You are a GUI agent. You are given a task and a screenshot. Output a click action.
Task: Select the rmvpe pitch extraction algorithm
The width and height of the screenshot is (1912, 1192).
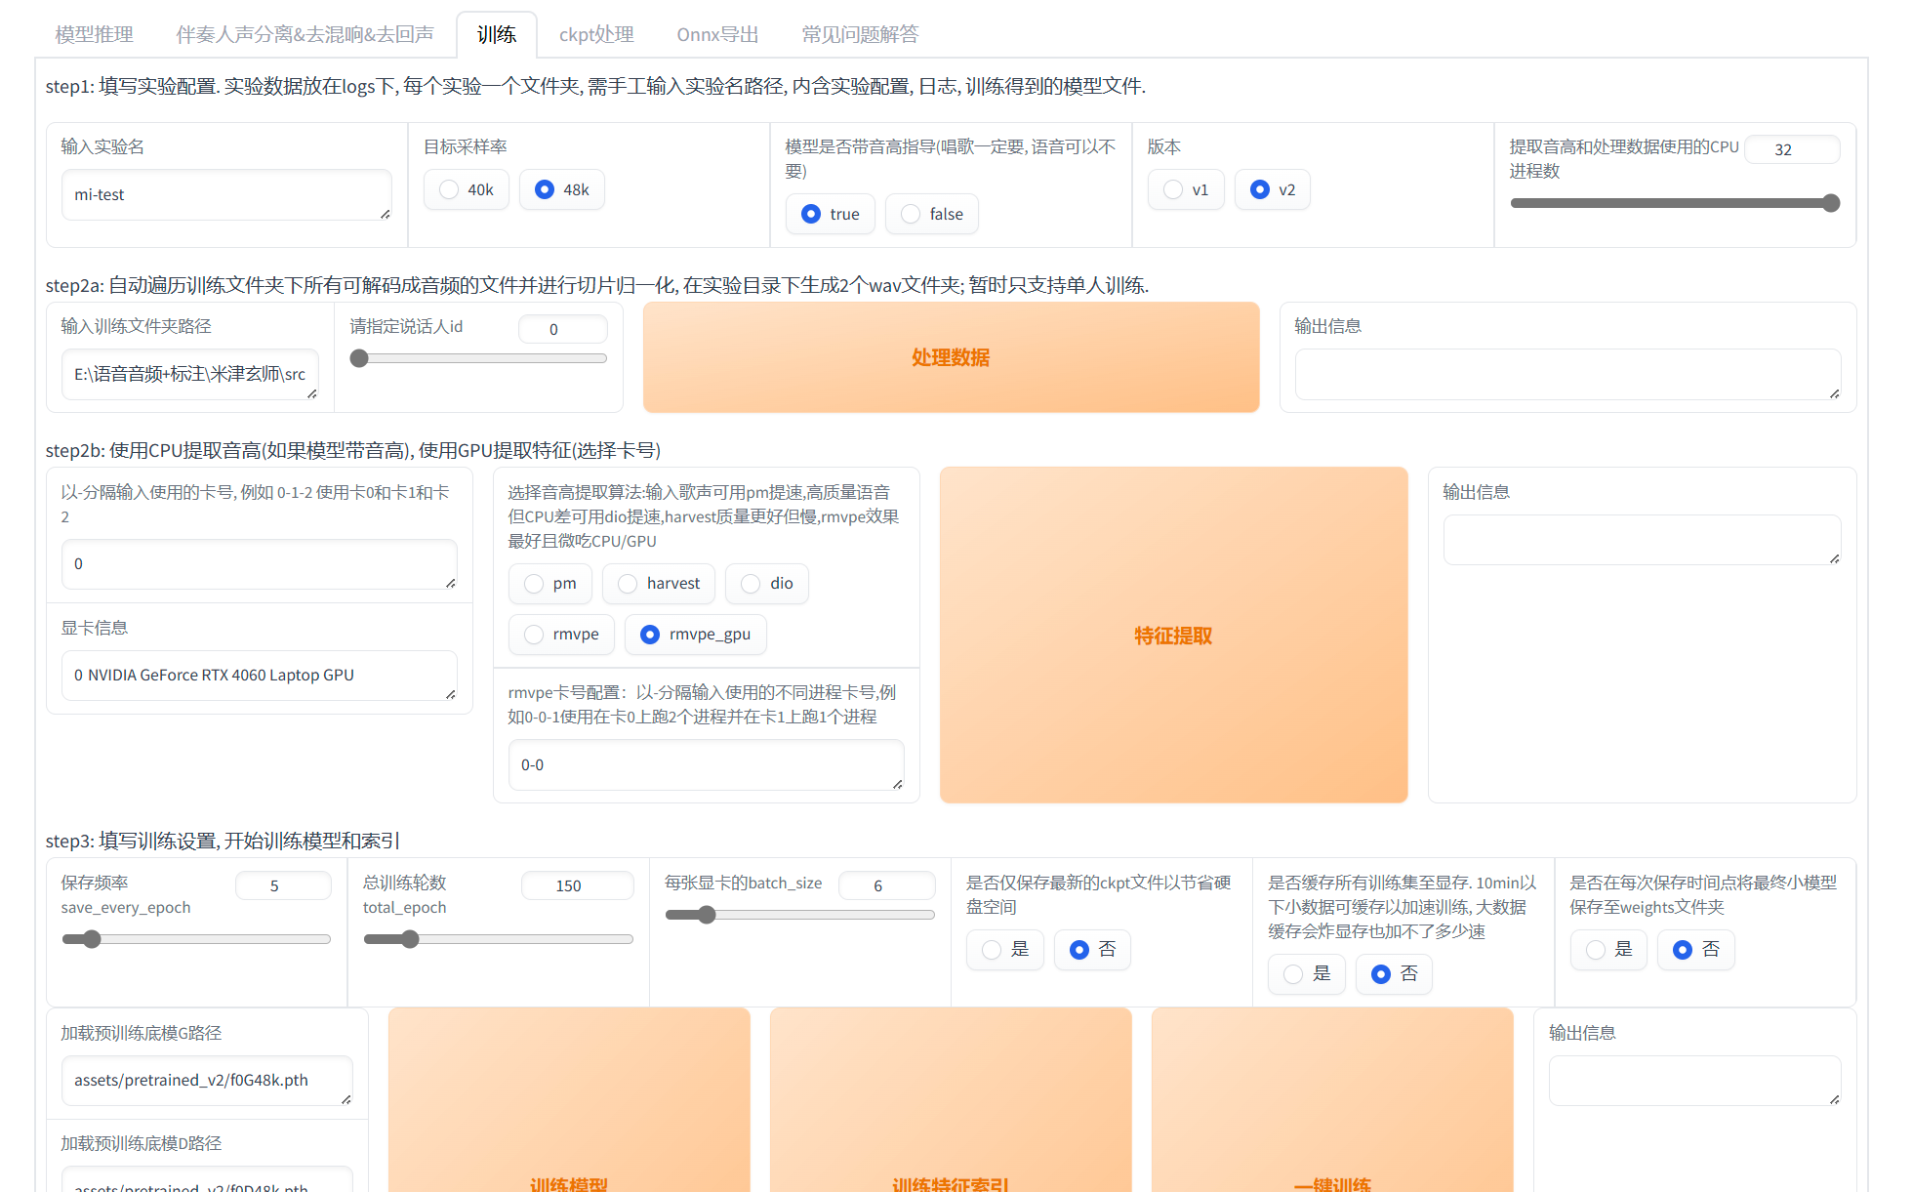pyautogui.click(x=561, y=634)
